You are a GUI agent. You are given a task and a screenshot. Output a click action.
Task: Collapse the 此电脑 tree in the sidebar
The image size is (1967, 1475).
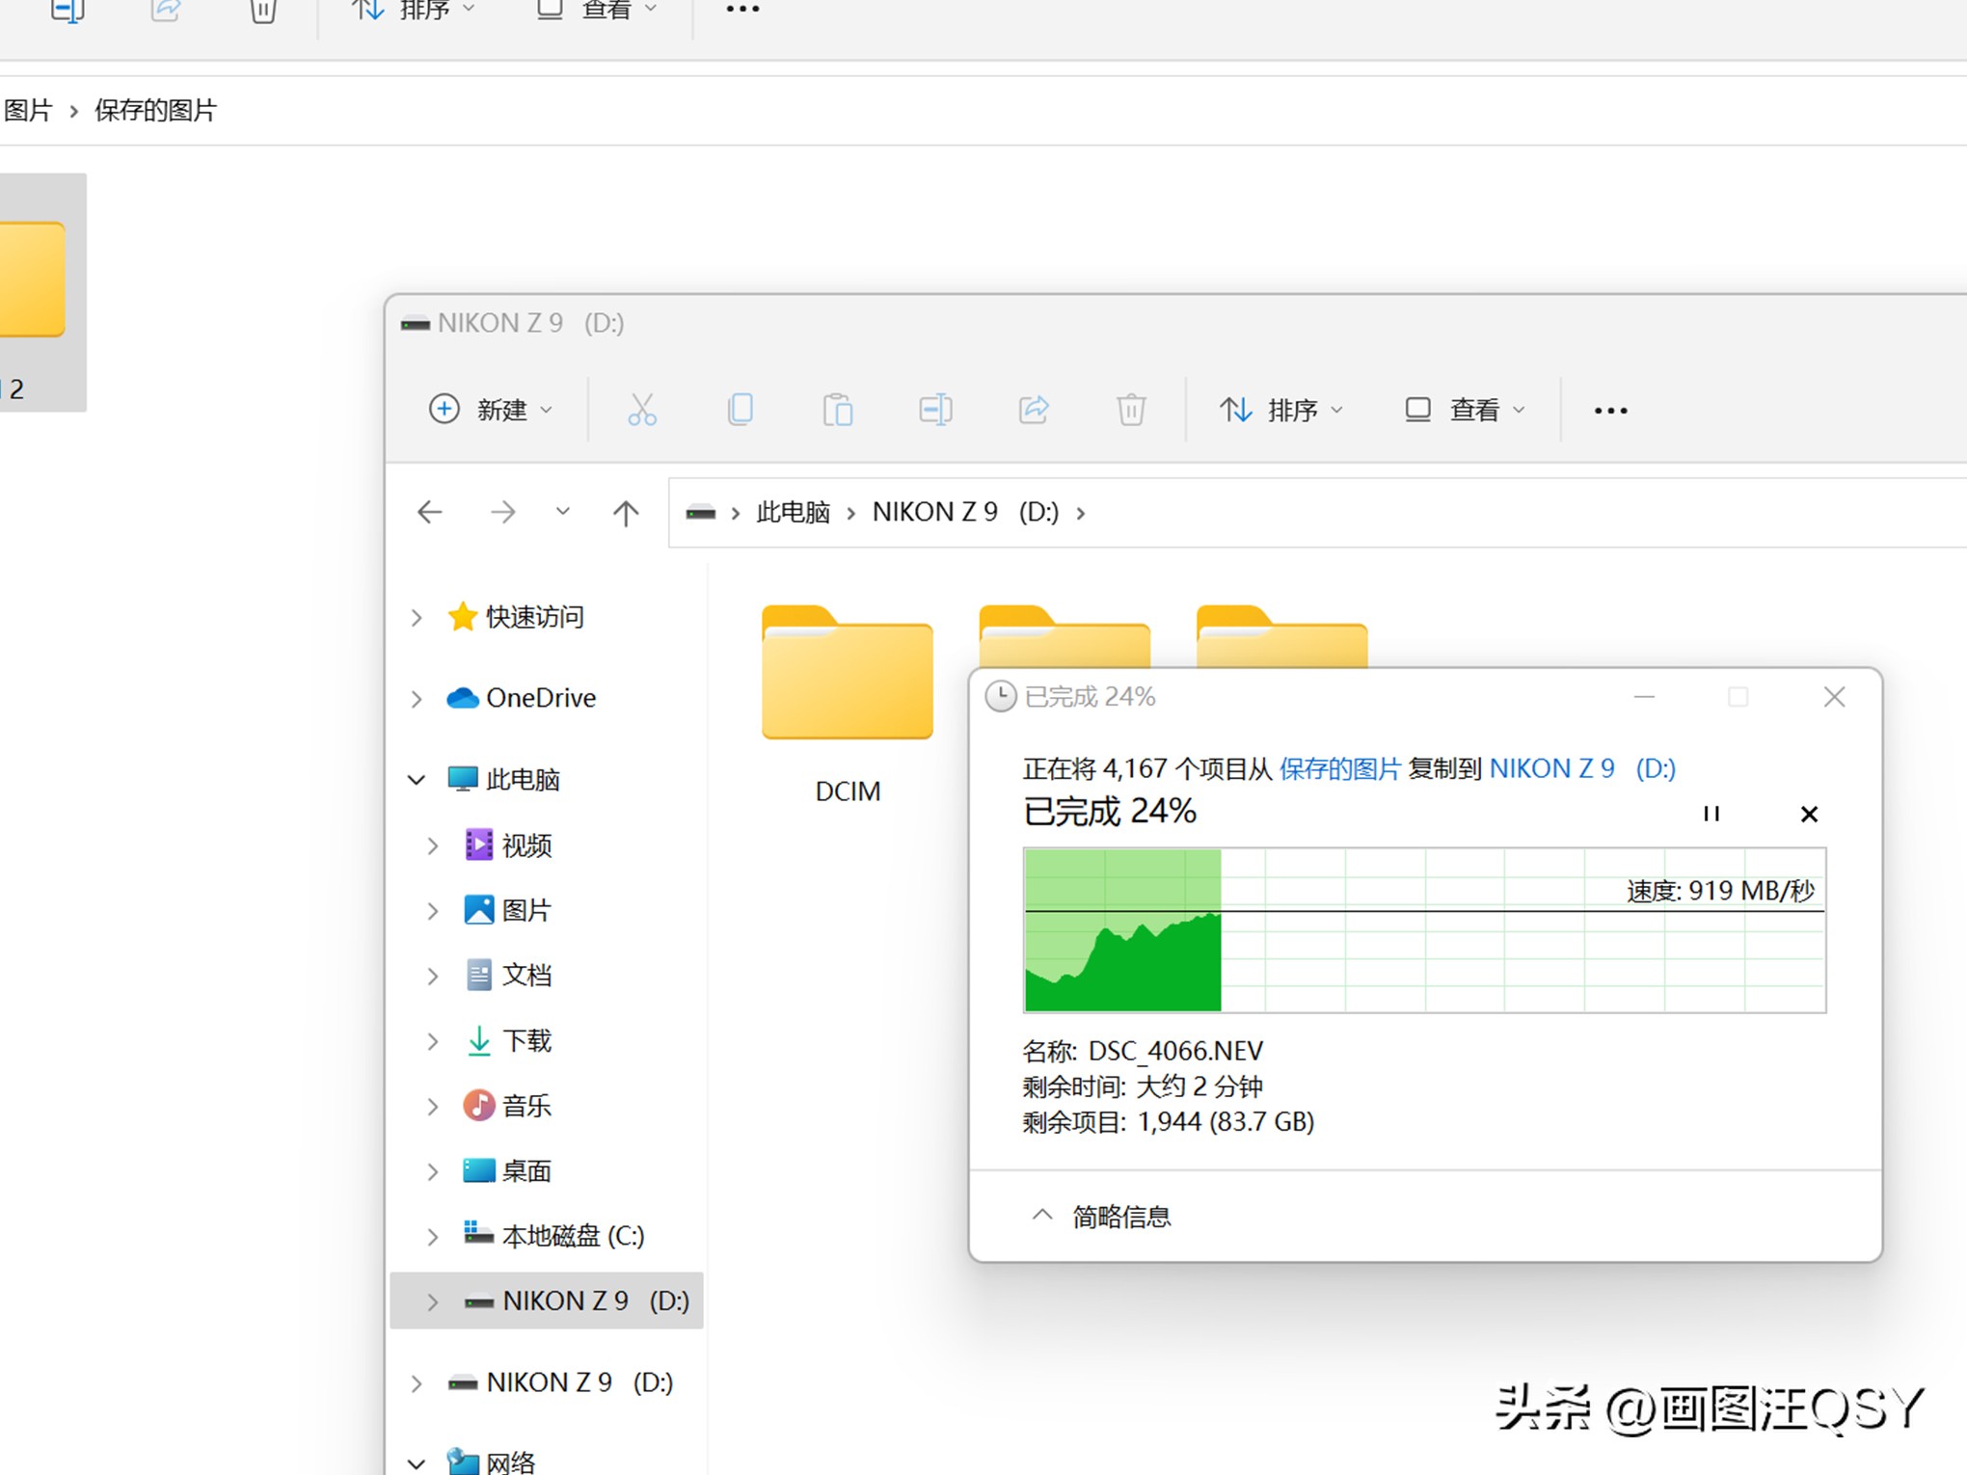pyautogui.click(x=416, y=779)
